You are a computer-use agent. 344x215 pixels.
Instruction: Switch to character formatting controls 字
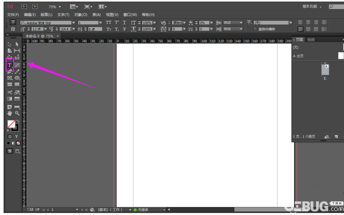coord(13,22)
